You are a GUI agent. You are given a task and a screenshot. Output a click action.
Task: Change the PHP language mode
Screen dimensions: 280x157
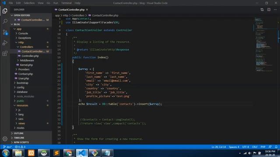[x=263, y=147]
